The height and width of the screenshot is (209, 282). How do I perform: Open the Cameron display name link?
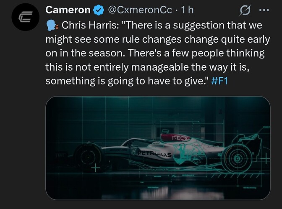click(x=68, y=10)
